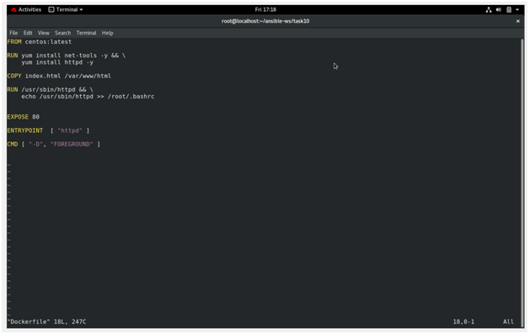
Task: Open the Search menu
Action: pos(62,33)
